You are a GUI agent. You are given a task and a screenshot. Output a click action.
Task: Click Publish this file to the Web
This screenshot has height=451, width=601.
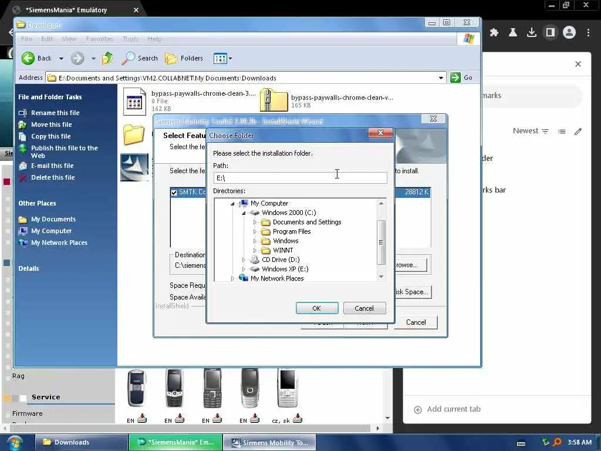point(65,152)
